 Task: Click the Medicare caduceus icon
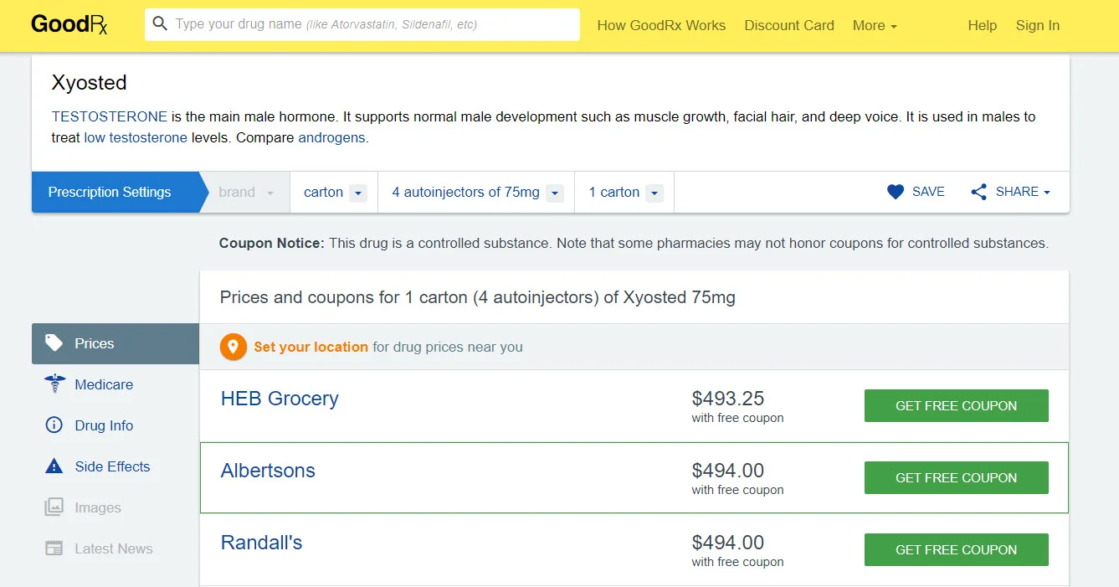54,384
